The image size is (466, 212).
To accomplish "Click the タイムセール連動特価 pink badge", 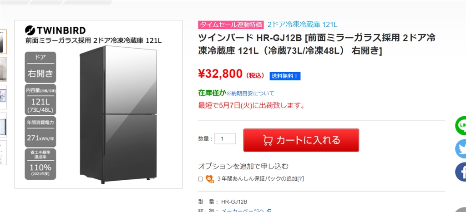I will point(231,25).
